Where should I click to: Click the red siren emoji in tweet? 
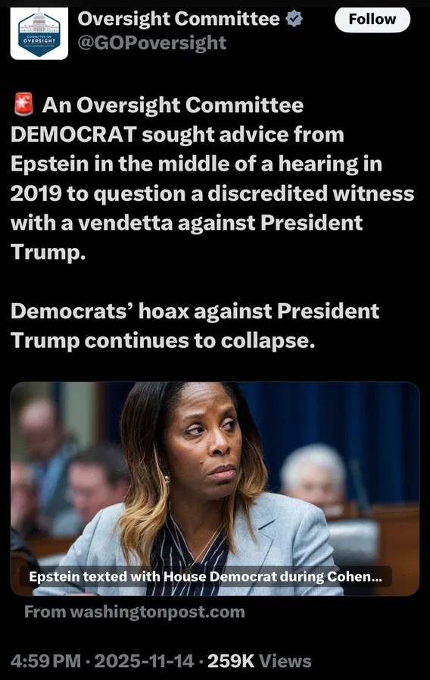23,105
